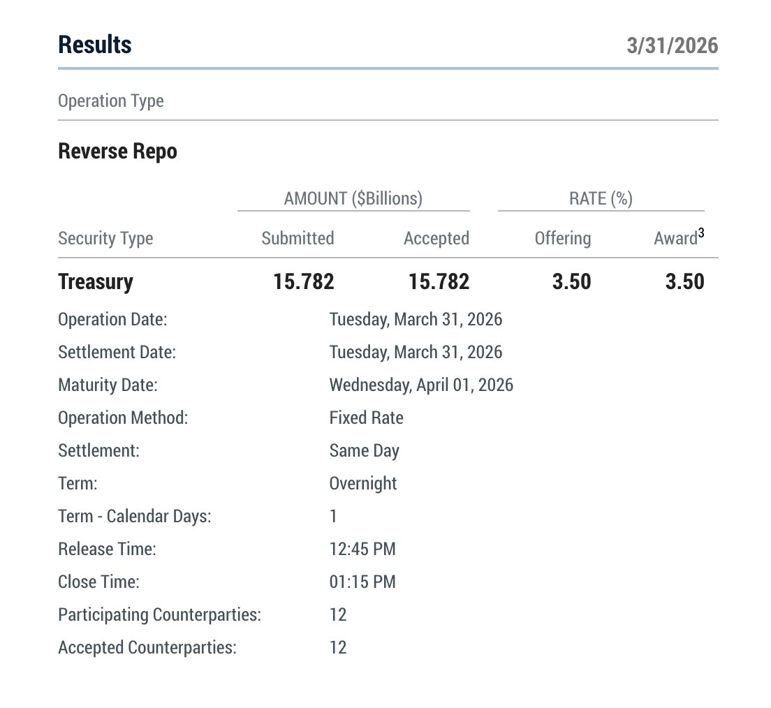Click the AMOUNT ($Billions) column group header
This screenshot has height=708, width=771.
tap(353, 199)
